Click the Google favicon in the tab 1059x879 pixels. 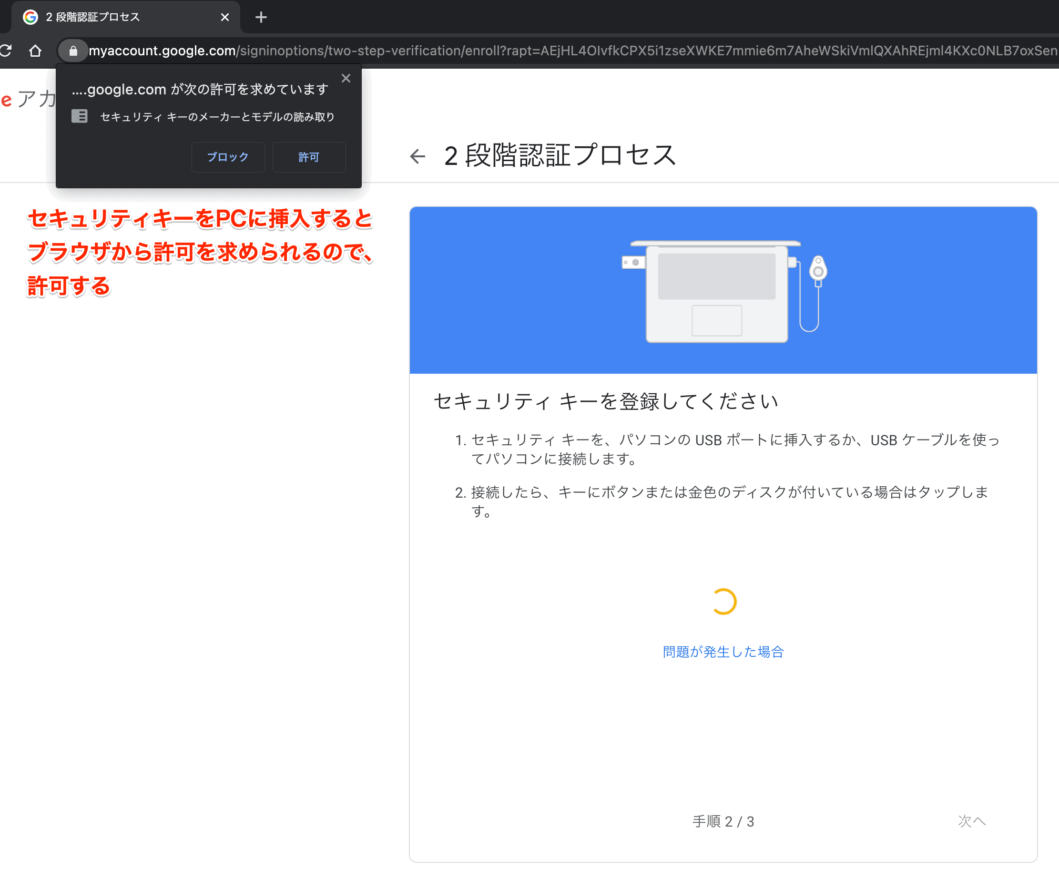31,17
